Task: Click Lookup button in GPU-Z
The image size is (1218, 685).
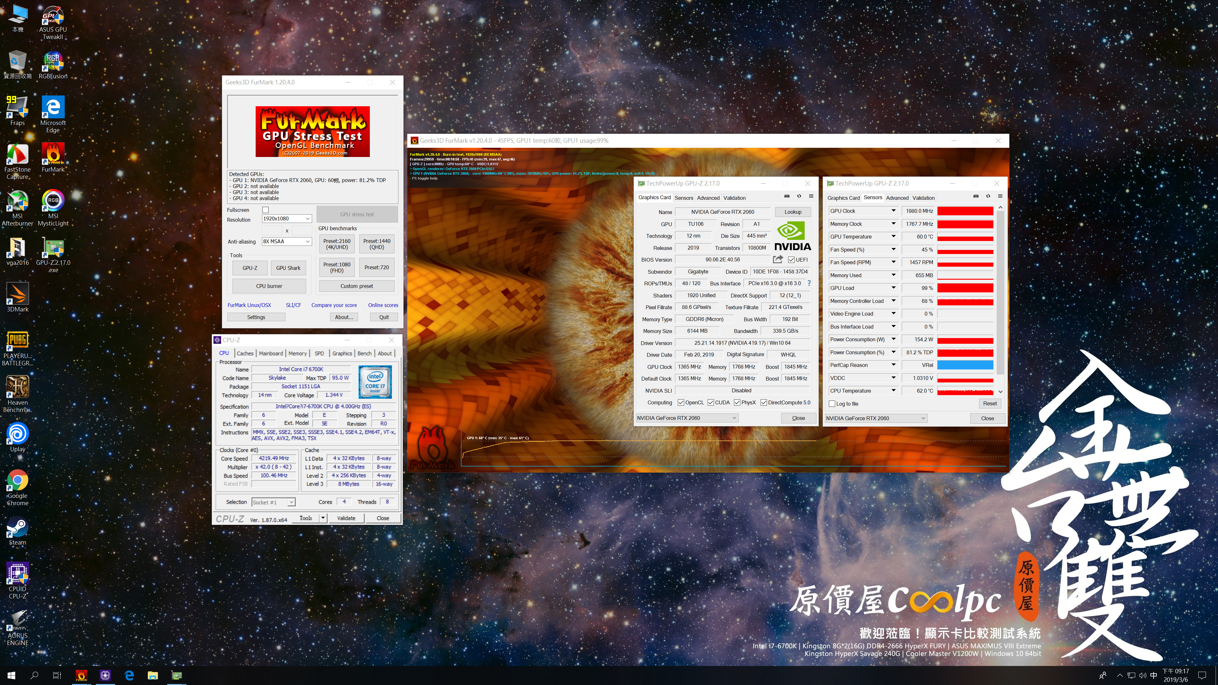Action: (x=792, y=212)
